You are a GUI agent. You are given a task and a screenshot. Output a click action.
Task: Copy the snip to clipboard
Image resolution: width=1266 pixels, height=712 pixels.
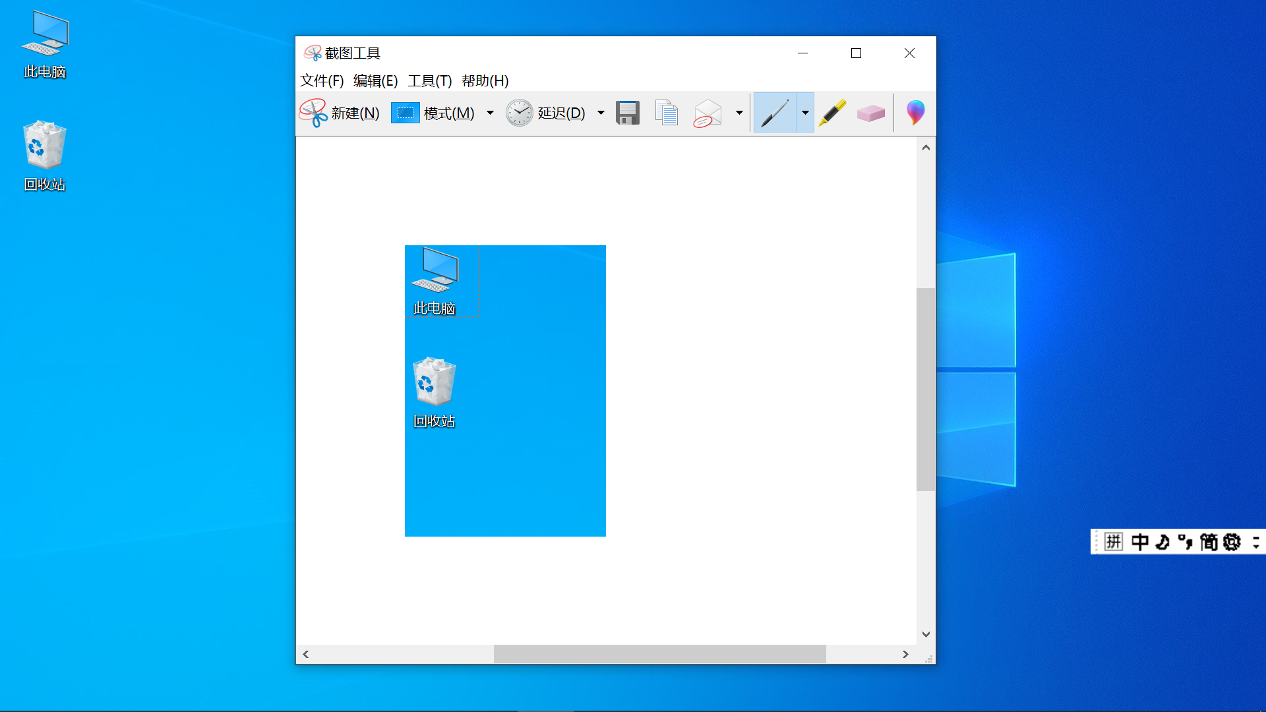[x=667, y=113]
